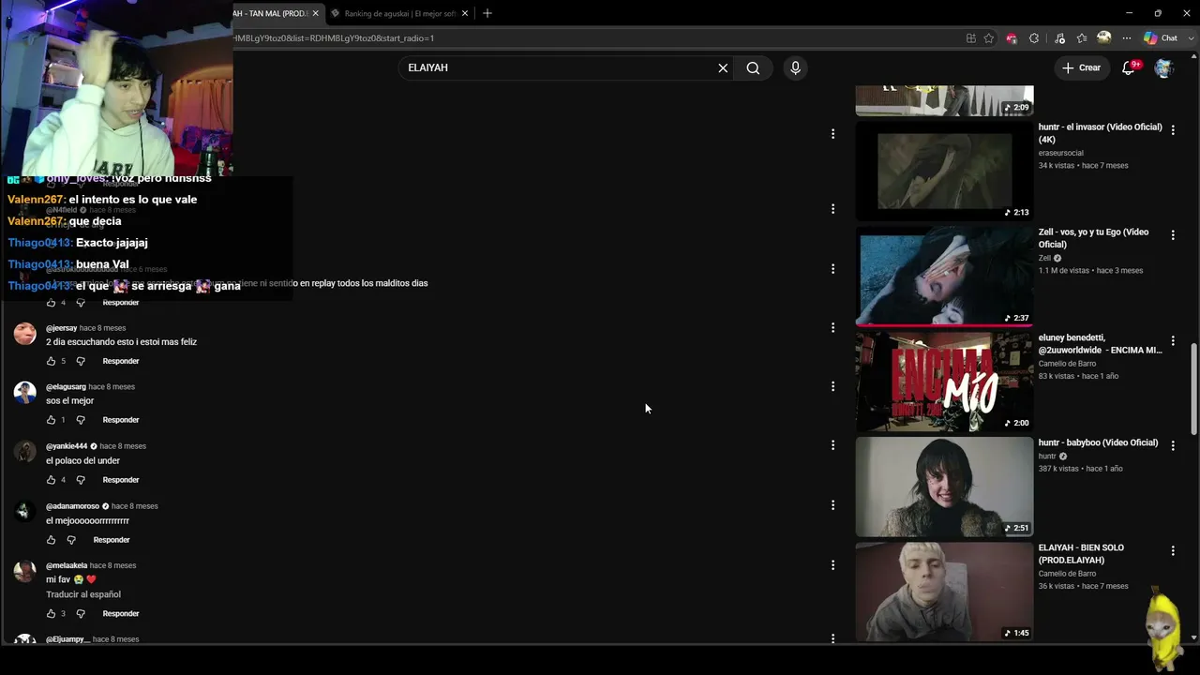Start voice search with the microphone
This screenshot has width=1200, height=675.
click(795, 67)
